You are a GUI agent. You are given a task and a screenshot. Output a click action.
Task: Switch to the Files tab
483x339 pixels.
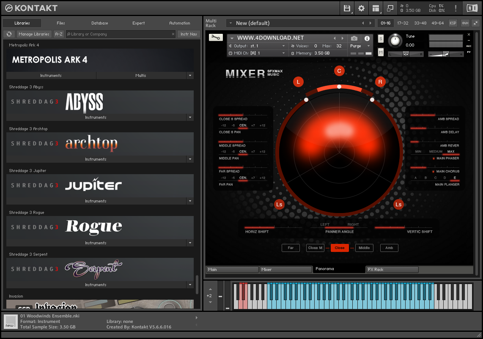60,23
